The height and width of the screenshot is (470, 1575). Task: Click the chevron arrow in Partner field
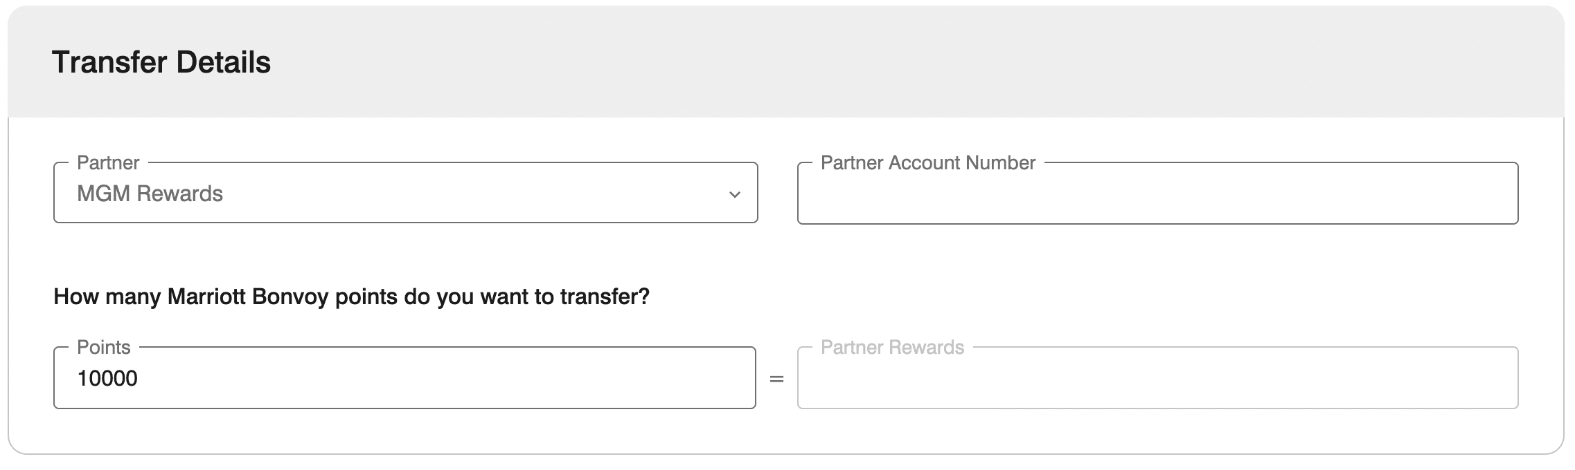pos(735,195)
